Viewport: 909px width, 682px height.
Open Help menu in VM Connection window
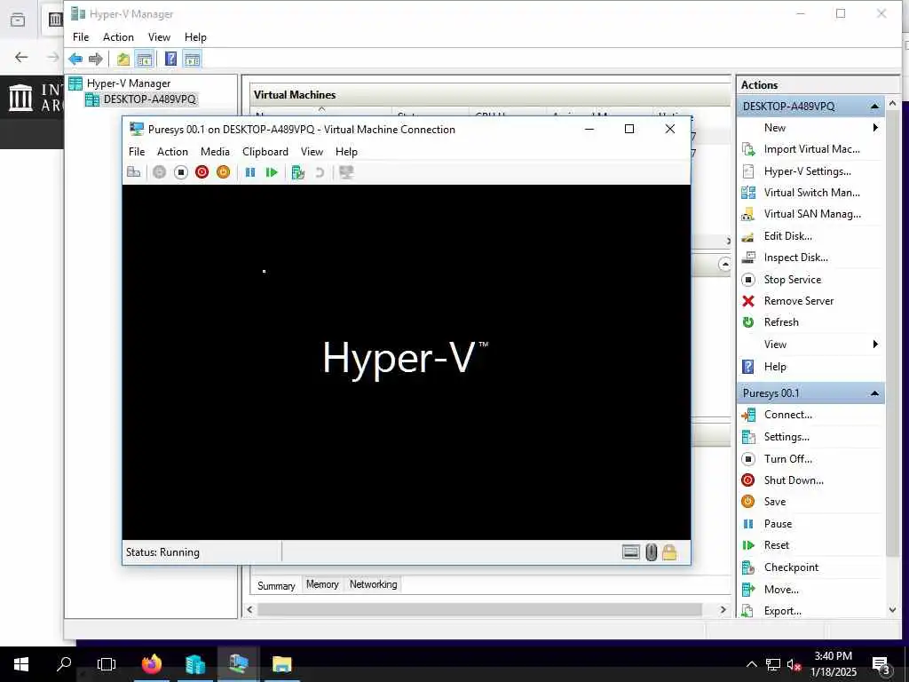point(347,151)
